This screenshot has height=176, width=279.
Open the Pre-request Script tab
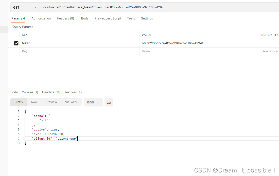(x=108, y=18)
